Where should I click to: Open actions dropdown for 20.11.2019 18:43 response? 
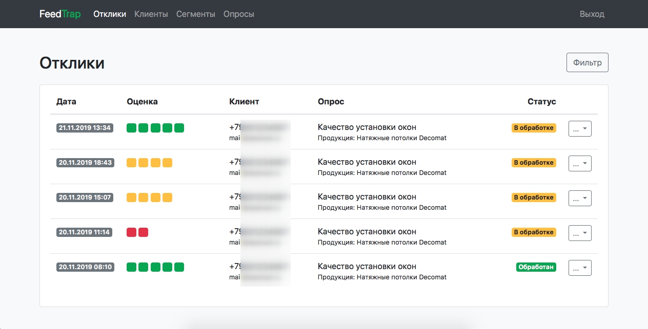click(x=580, y=164)
